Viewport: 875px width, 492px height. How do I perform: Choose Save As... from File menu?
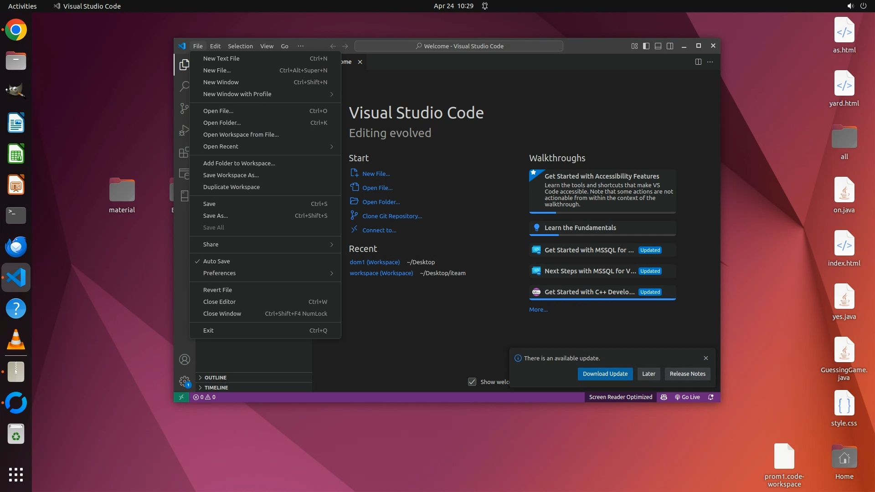click(x=215, y=215)
